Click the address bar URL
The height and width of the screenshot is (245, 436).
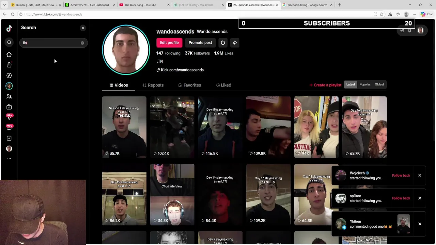point(53,14)
